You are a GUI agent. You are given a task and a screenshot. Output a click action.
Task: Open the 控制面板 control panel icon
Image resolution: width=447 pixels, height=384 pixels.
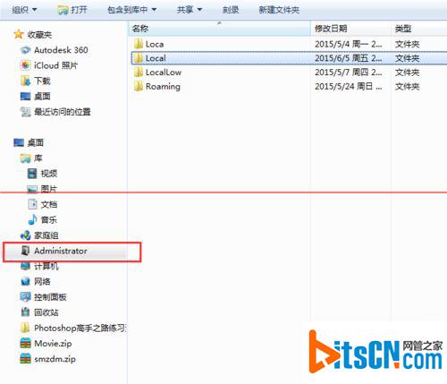25,297
